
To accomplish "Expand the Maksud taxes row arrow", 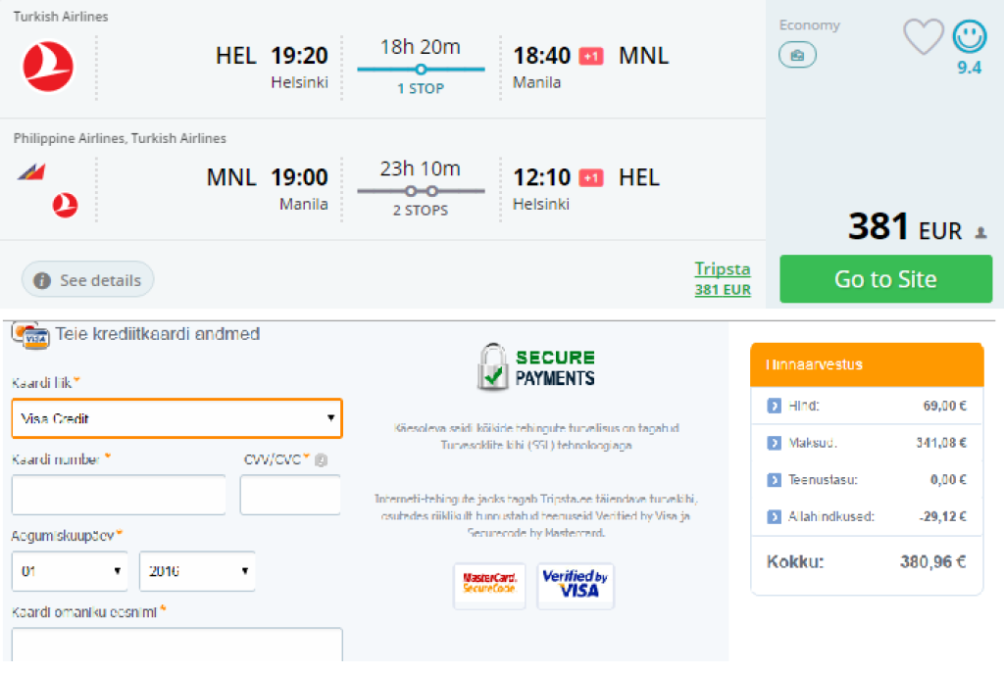I will tap(774, 443).
